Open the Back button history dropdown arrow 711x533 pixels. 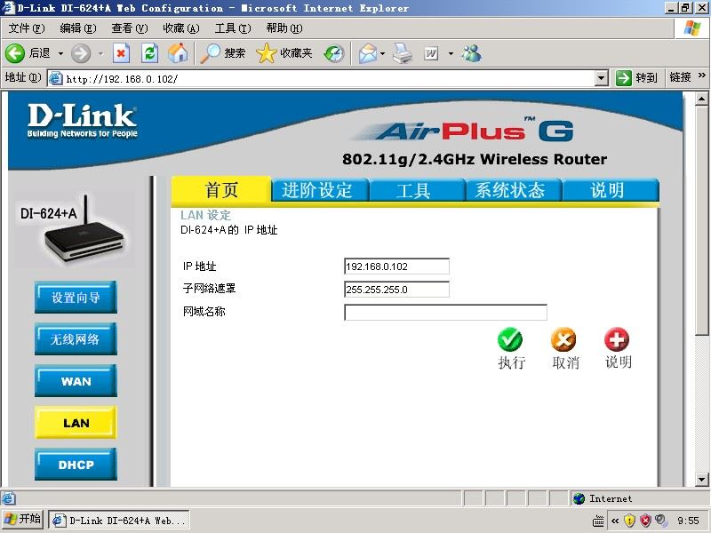60,53
